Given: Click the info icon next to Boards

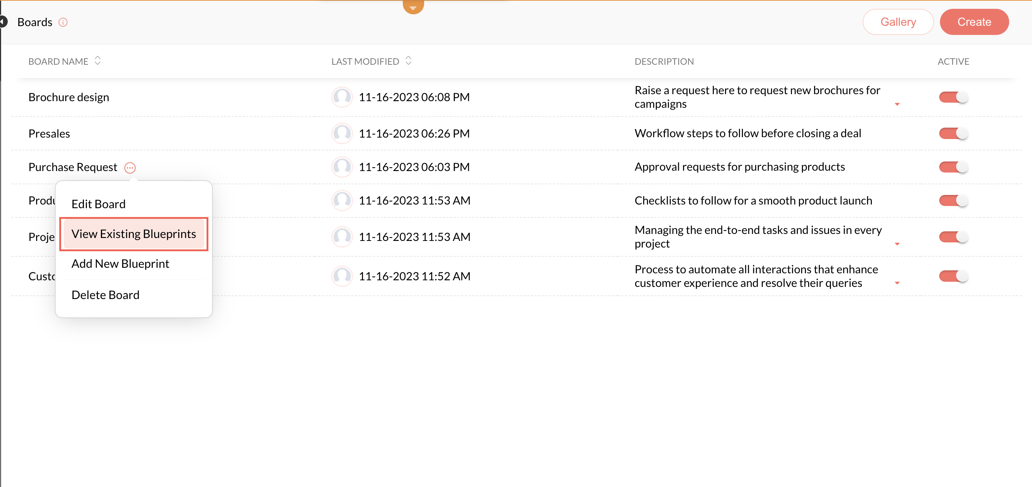Looking at the screenshot, I should click(x=63, y=22).
